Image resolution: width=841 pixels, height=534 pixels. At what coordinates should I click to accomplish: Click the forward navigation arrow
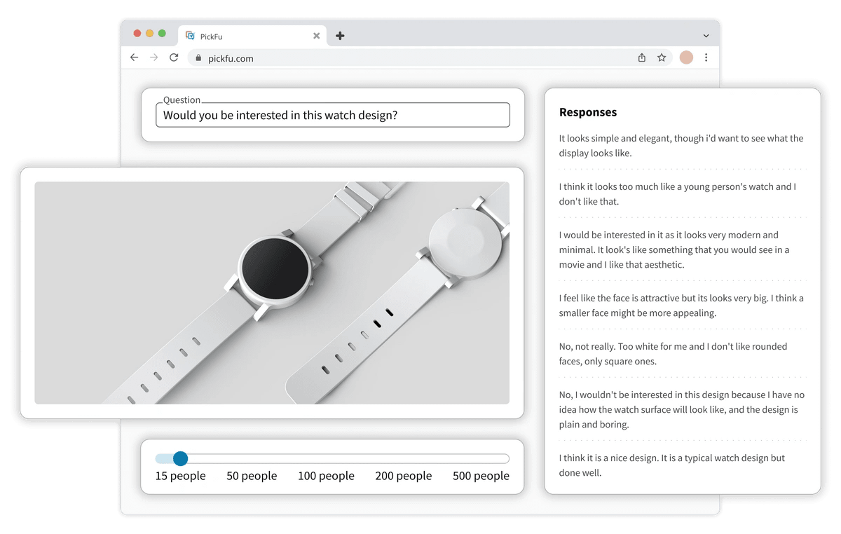tap(154, 57)
